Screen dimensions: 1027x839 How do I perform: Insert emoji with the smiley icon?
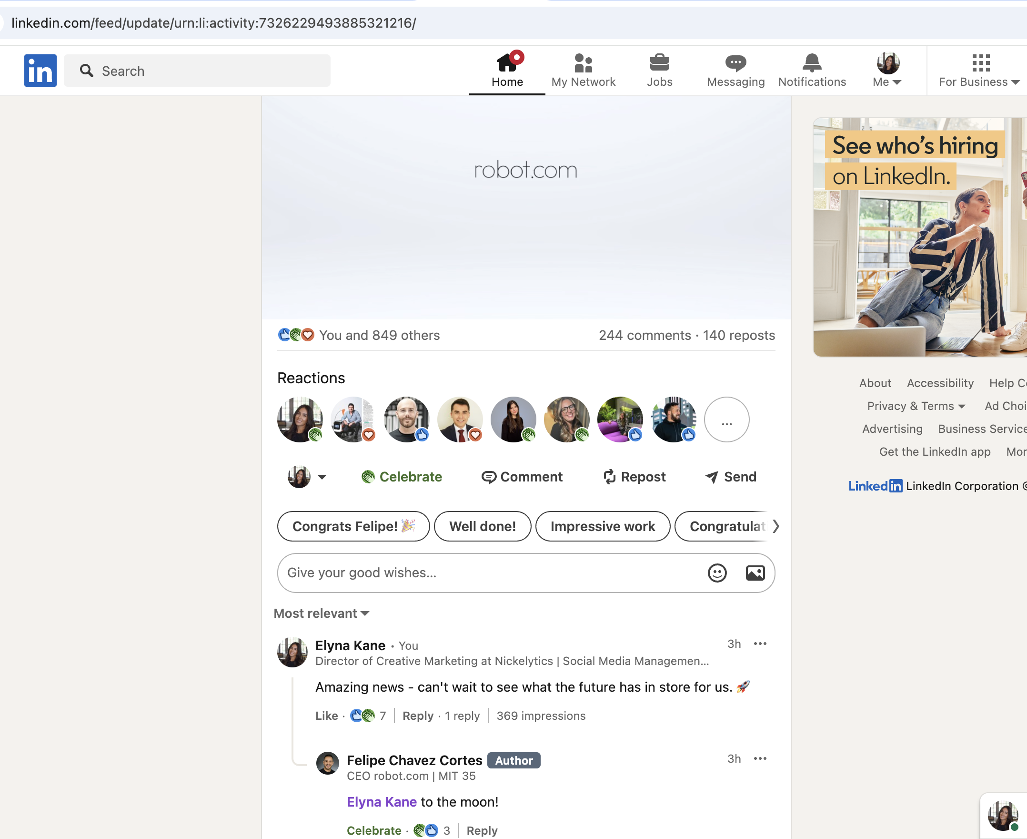[716, 573]
